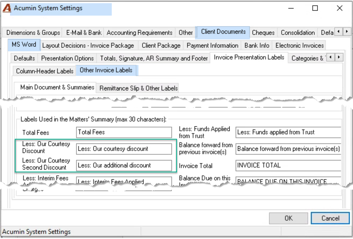Click the Total Fees label field
The height and width of the screenshot is (239, 353).
(124, 132)
